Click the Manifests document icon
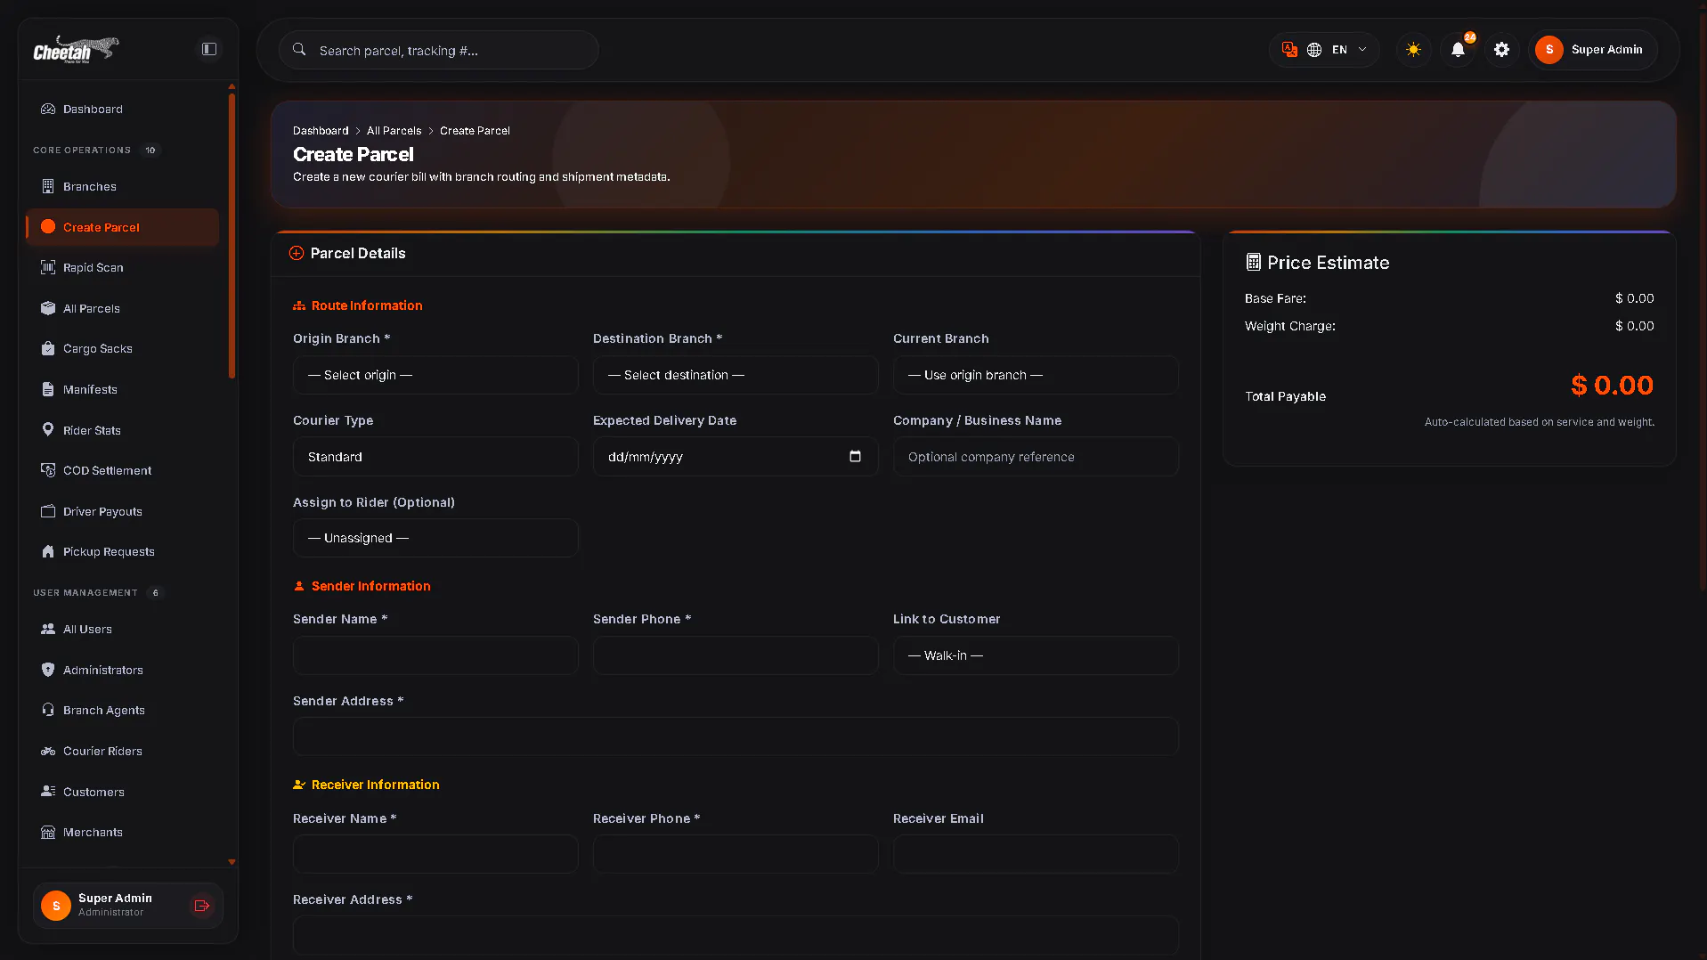The width and height of the screenshot is (1707, 960). (48, 390)
